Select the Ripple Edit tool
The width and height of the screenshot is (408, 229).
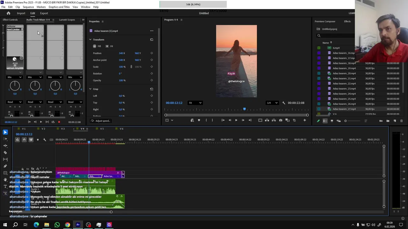pos(5,146)
